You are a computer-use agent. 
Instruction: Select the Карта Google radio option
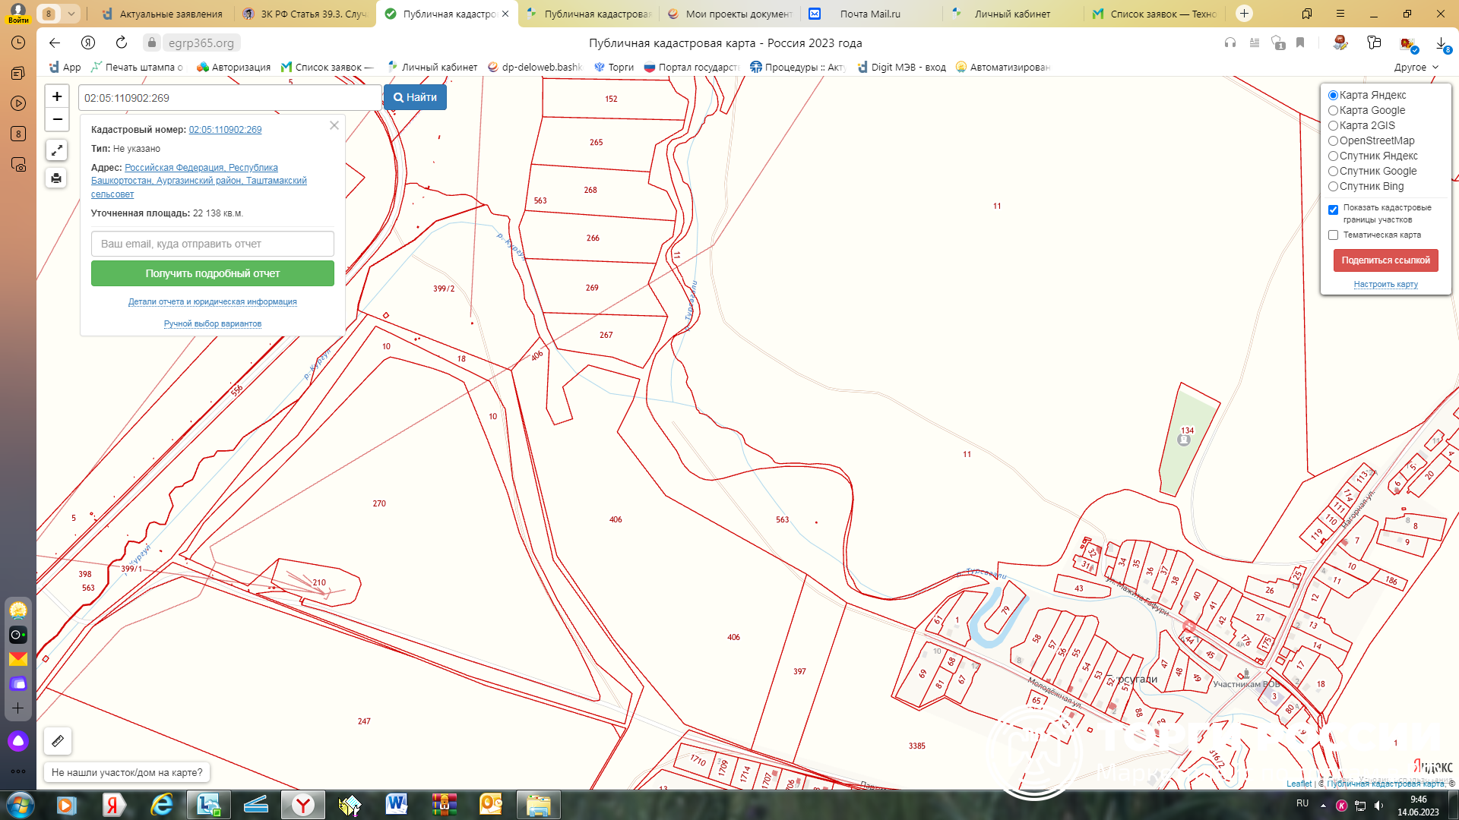1333,111
